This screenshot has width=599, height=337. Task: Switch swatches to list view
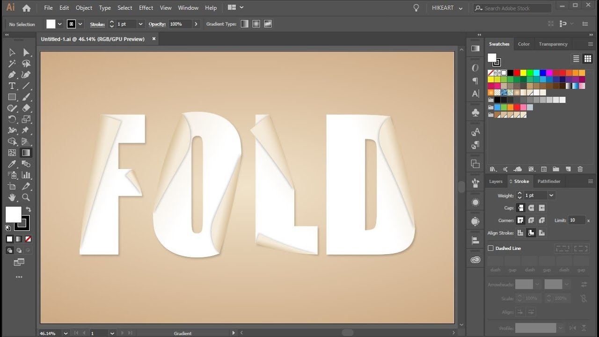576,59
